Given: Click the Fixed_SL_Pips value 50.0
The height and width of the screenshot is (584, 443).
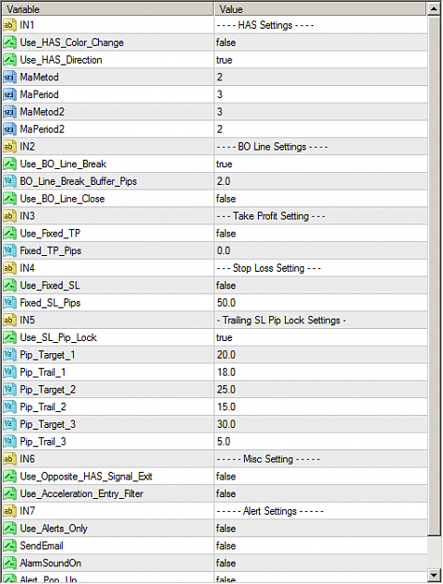Looking at the screenshot, I should tap(226, 303).
